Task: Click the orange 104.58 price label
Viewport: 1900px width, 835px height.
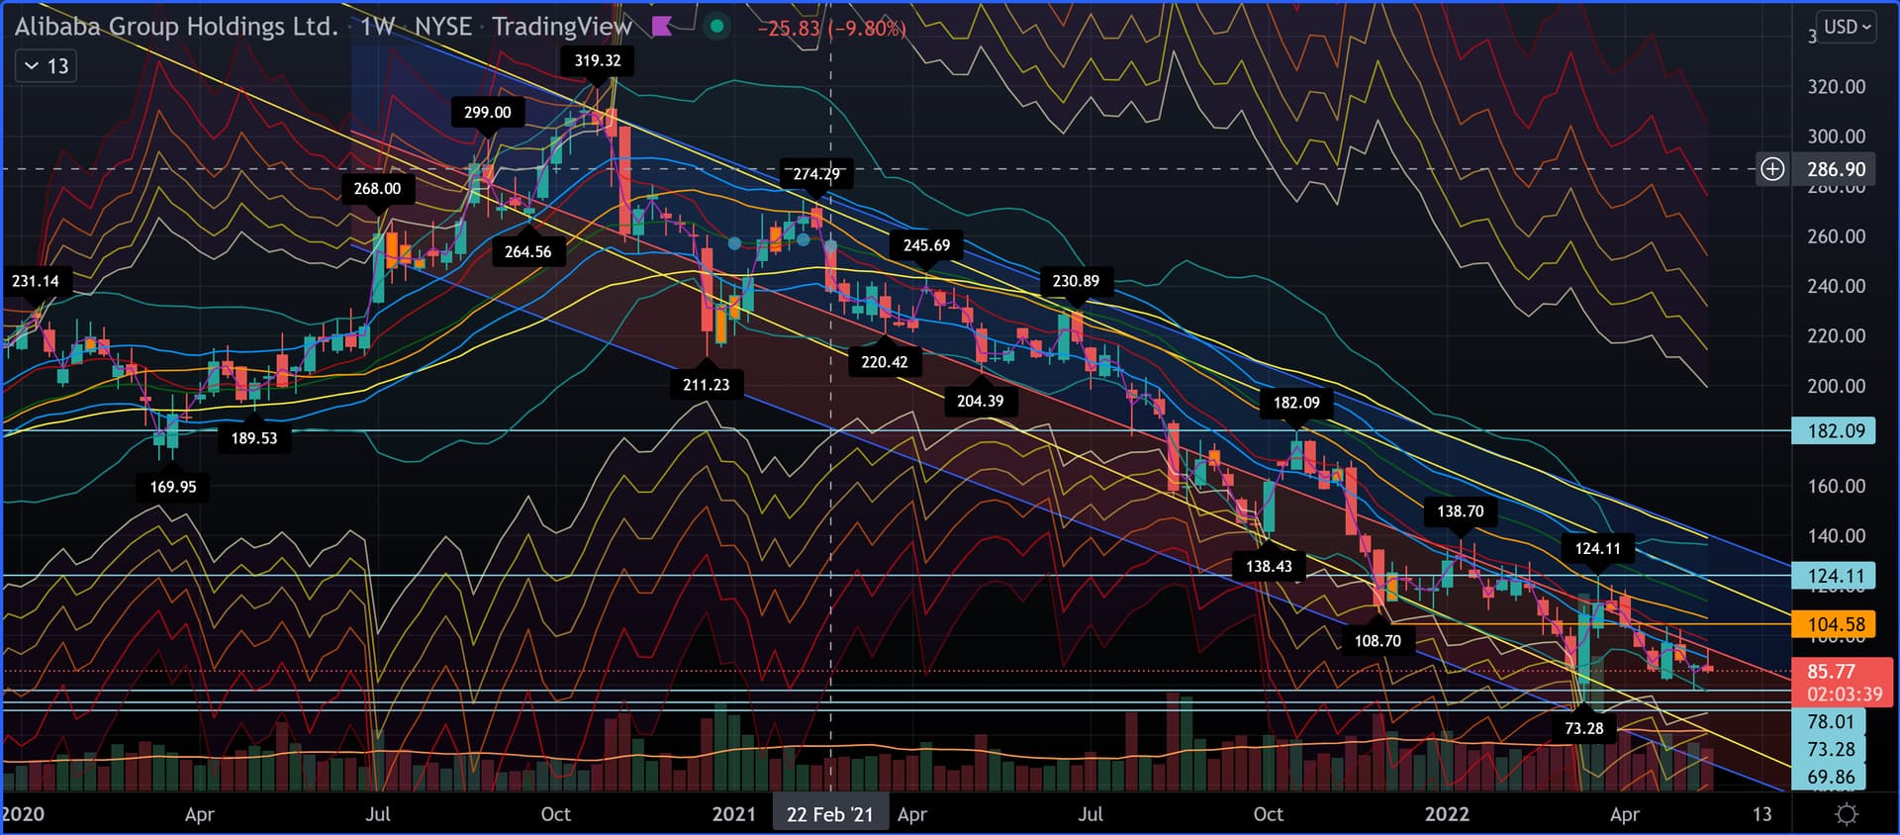Action: [x=1835, y=624]
